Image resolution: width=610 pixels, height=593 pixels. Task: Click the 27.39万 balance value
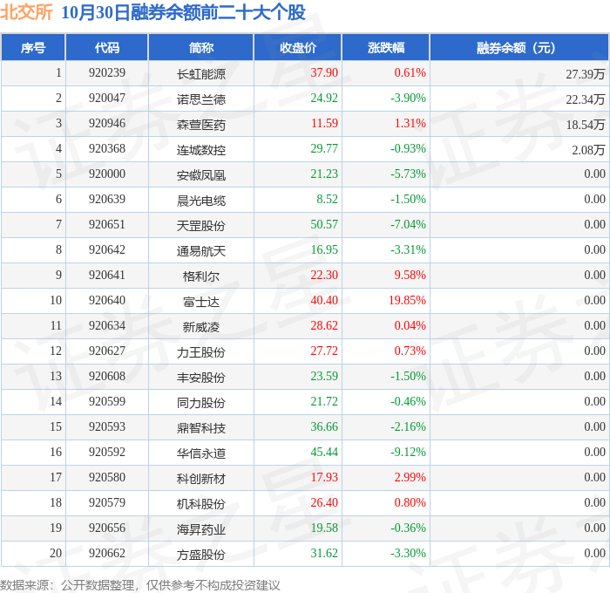[x=586, y=74]
